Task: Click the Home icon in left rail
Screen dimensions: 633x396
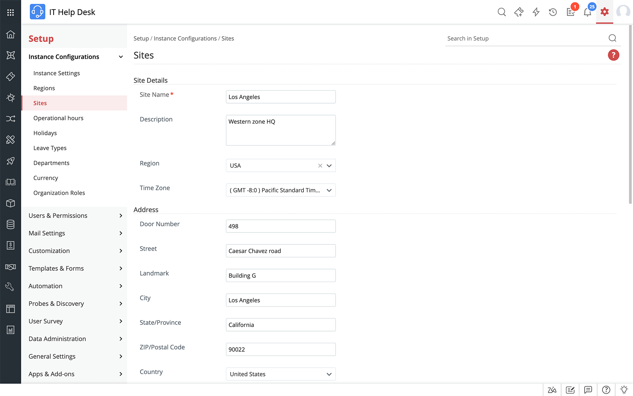Action: pos(10,35)
